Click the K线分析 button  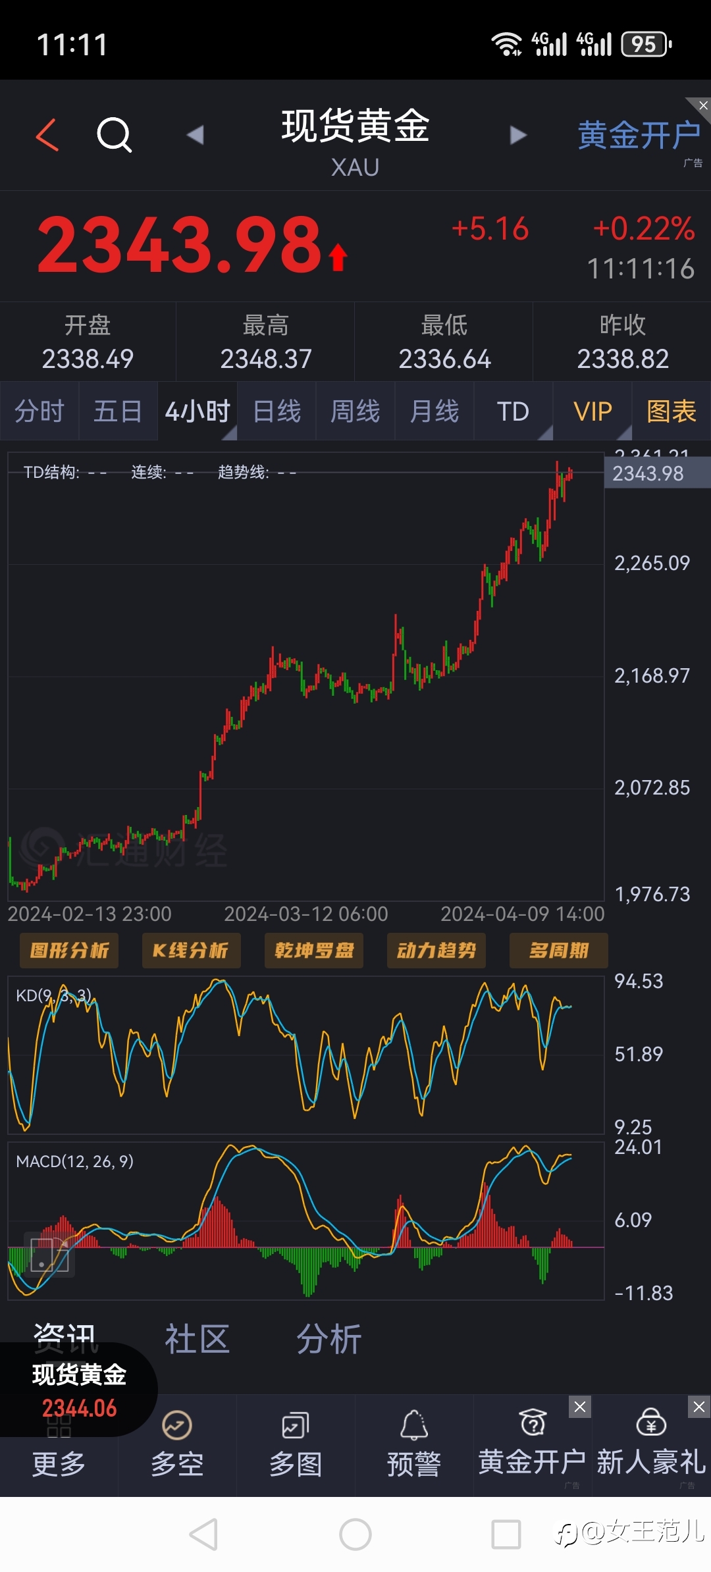point(192,951)
